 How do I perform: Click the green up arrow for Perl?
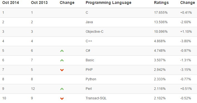[62, 89]
